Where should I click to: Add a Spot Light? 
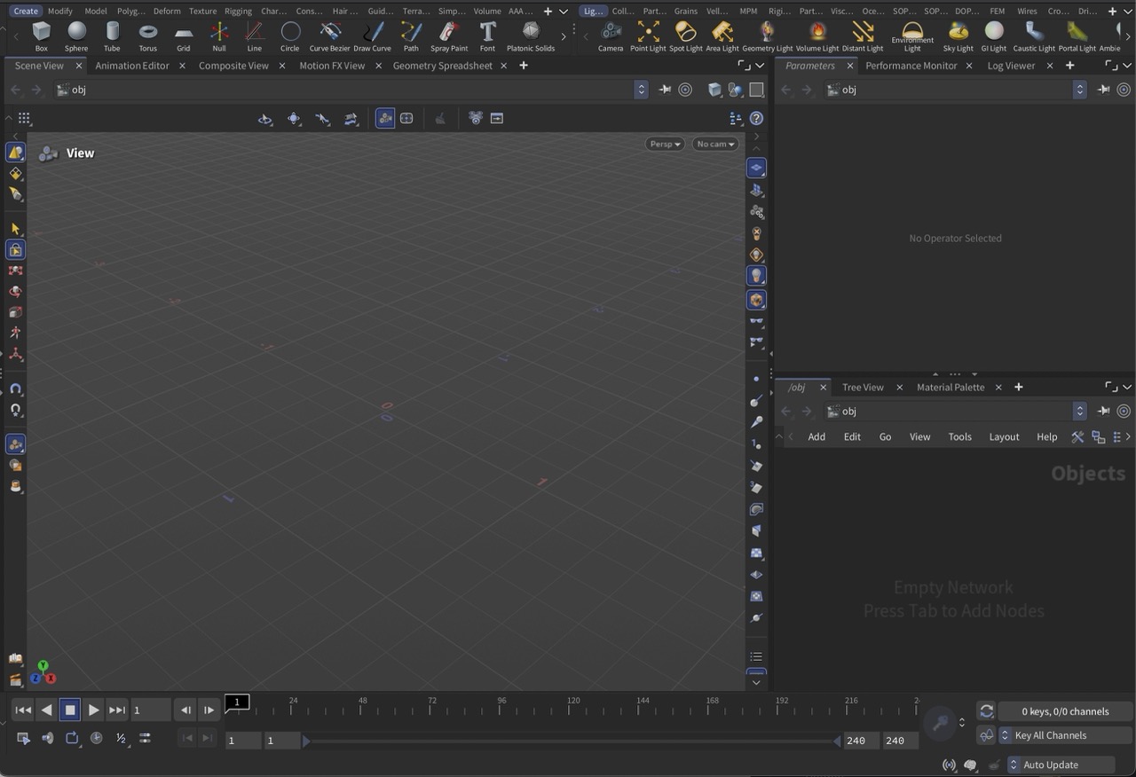coord(685,36)
